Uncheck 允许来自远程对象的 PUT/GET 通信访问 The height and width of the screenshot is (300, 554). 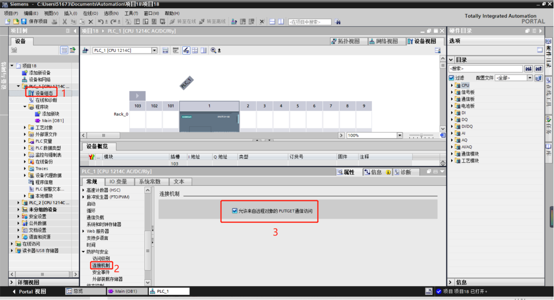pos(235,211)
